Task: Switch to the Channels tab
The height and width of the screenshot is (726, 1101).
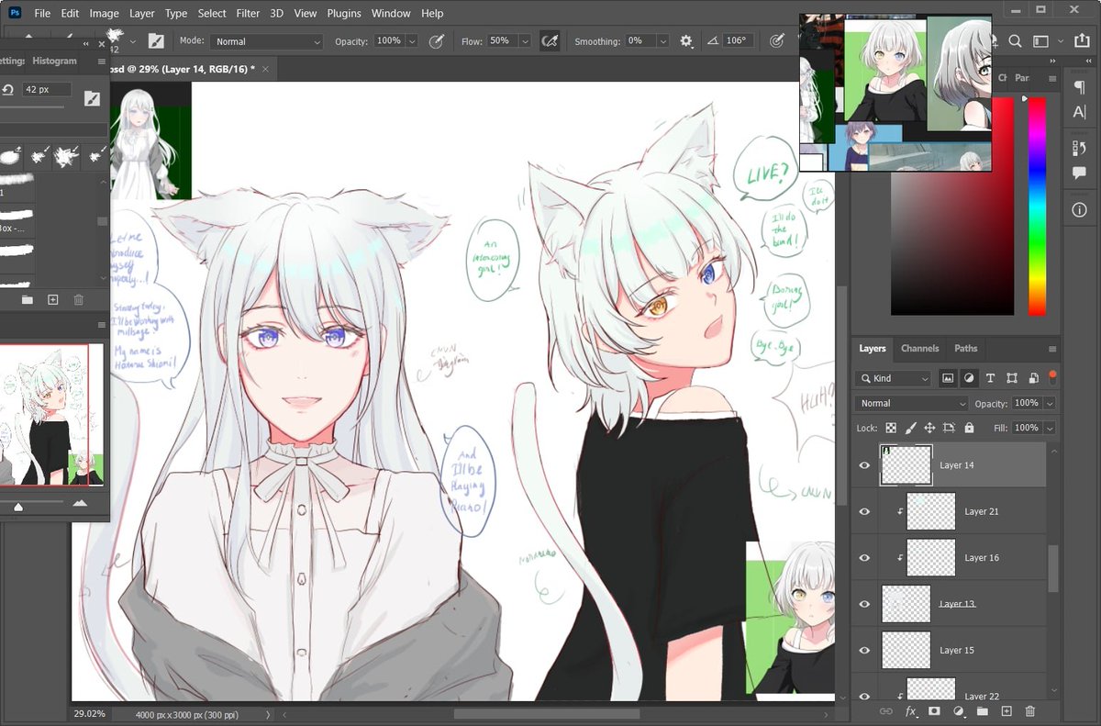Action: pyautogui.click(x=919, y=349)
